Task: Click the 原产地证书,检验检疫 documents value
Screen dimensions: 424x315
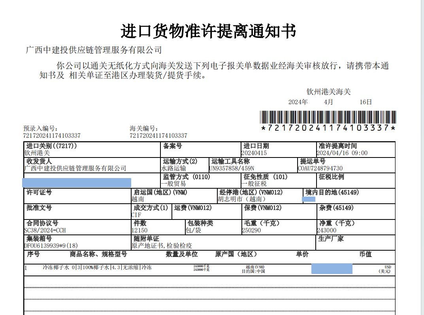Action: tap(162, 246)
